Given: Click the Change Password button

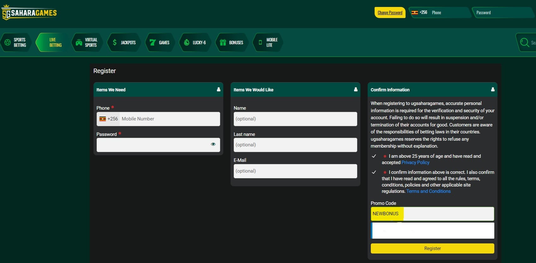Looking at the screenshot, I should click(x=390, y=13).
